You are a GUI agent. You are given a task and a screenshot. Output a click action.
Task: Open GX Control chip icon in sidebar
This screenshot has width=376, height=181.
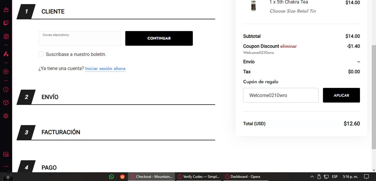[6, 36]
